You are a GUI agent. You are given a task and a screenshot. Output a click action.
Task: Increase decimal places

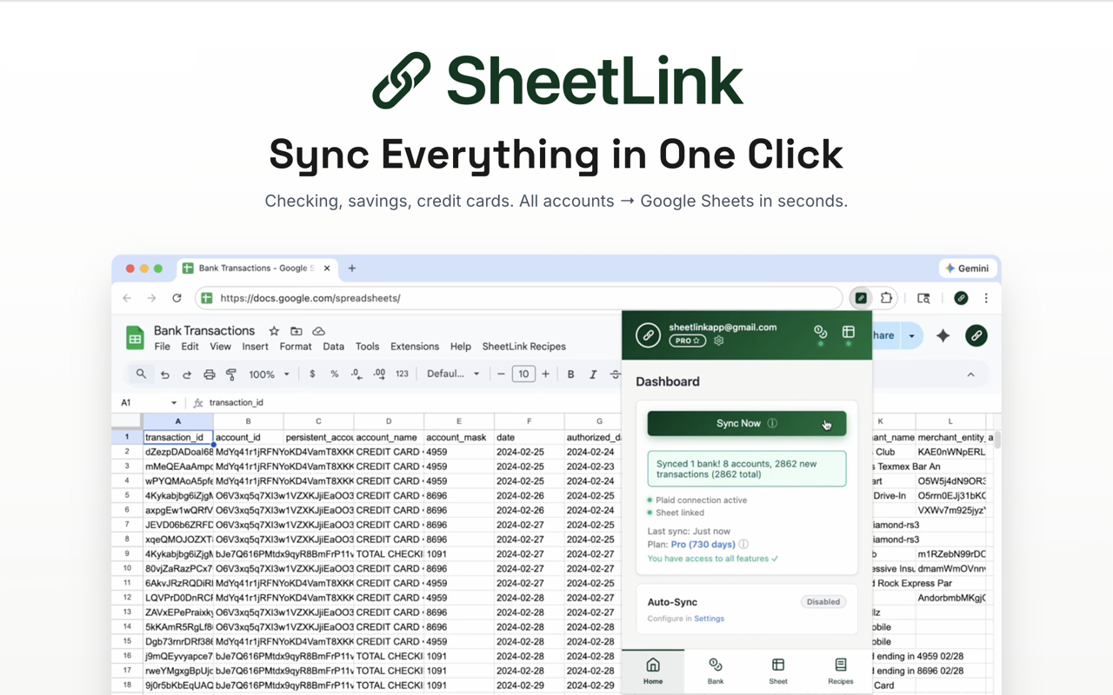[379, 374]
